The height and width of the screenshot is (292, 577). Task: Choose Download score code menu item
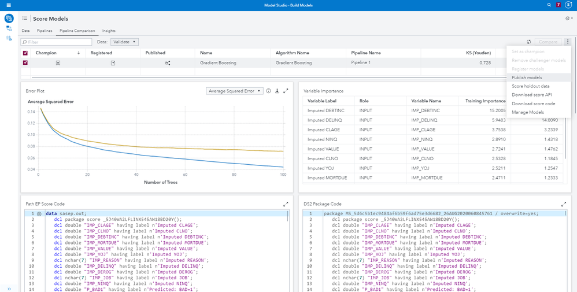tap(533, 104)
